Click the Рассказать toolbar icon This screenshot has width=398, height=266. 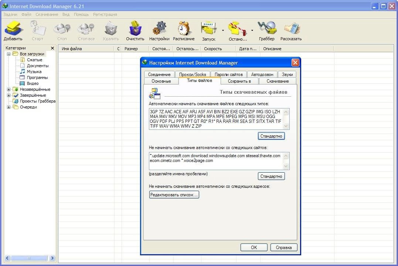291,31
